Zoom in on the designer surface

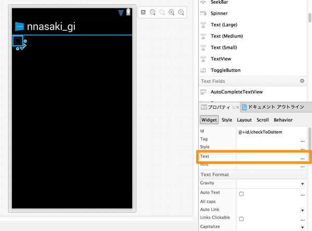172,12
